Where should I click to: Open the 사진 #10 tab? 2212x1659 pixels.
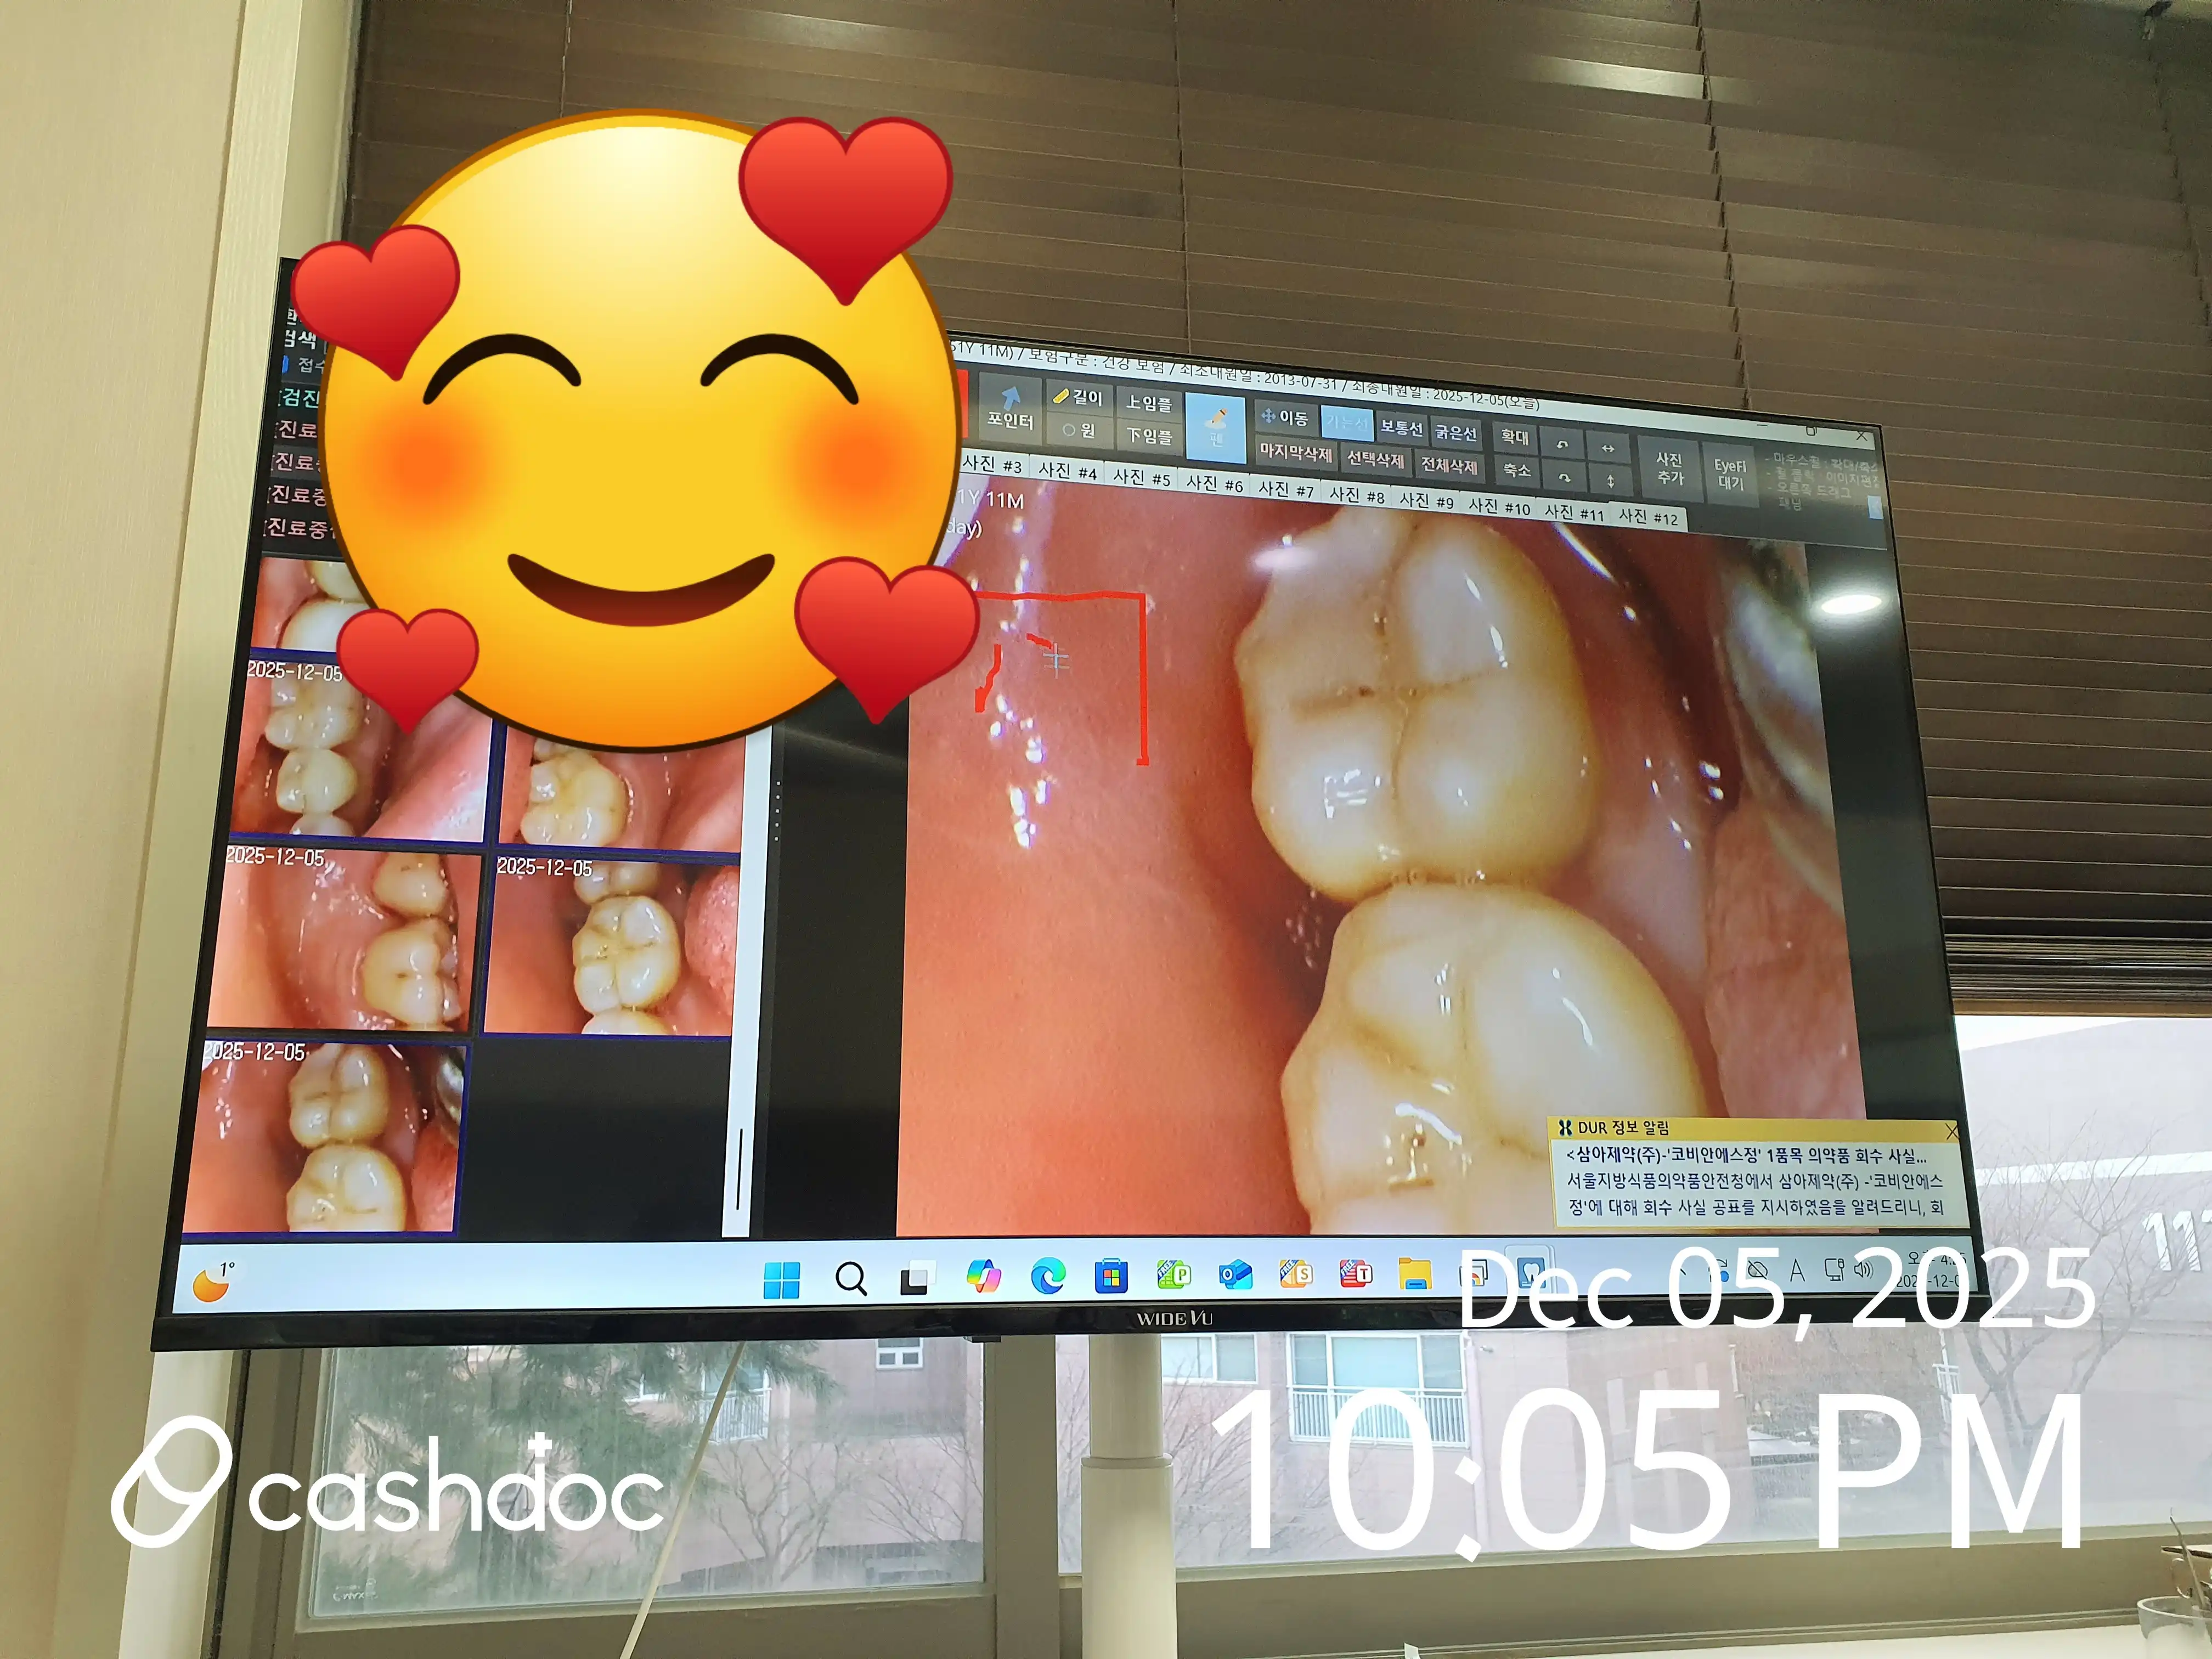[1500, 507]
